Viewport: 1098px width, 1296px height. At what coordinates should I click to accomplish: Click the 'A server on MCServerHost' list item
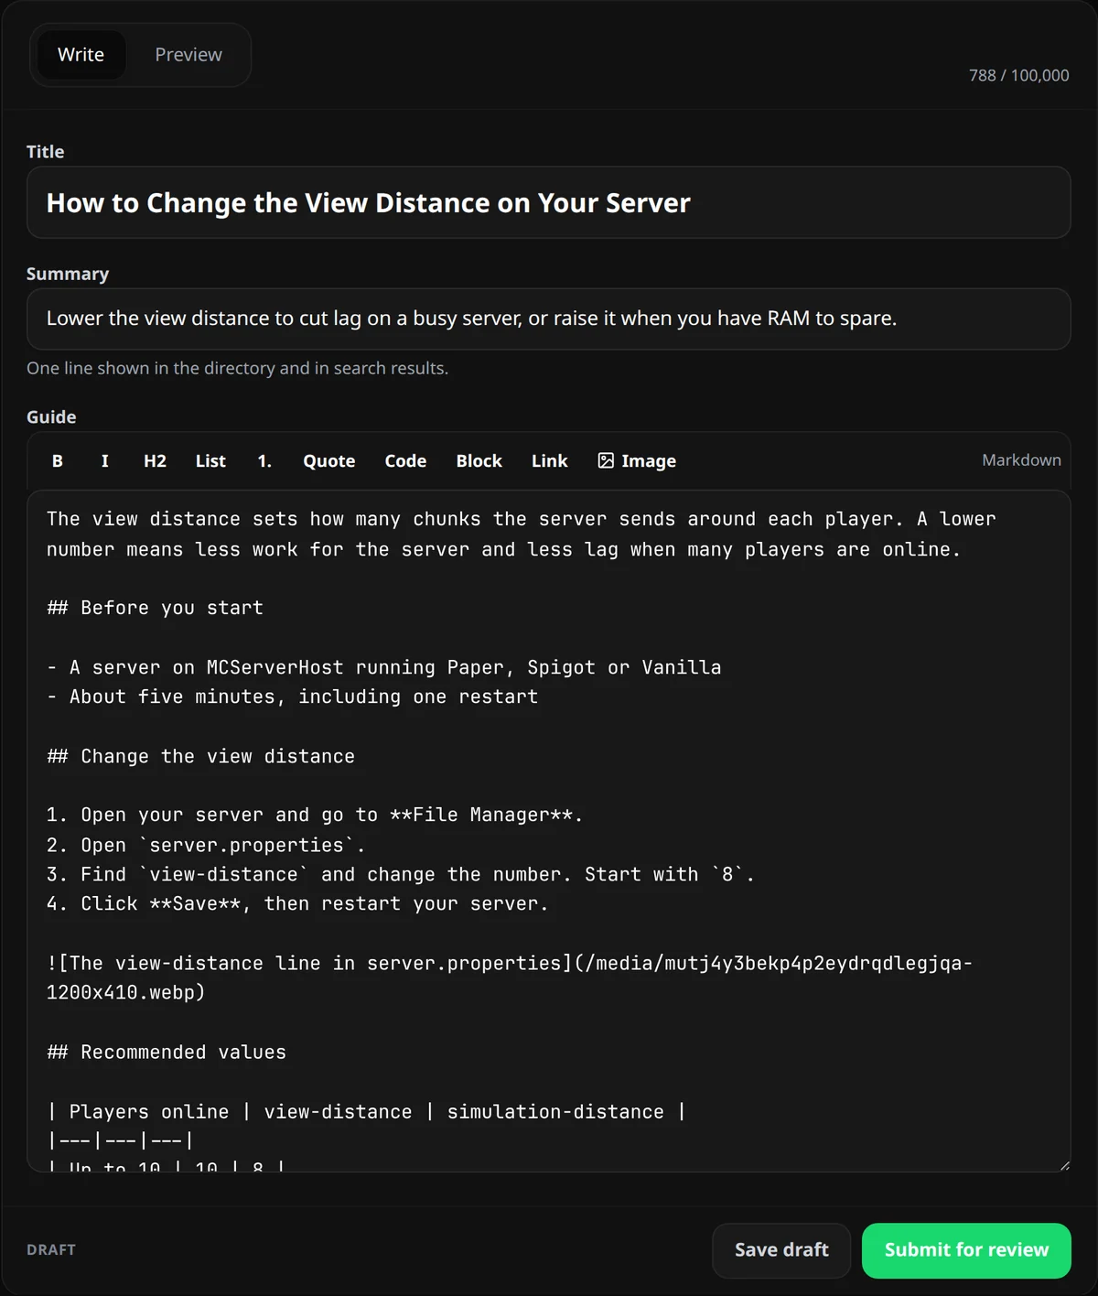pos(384,667)
